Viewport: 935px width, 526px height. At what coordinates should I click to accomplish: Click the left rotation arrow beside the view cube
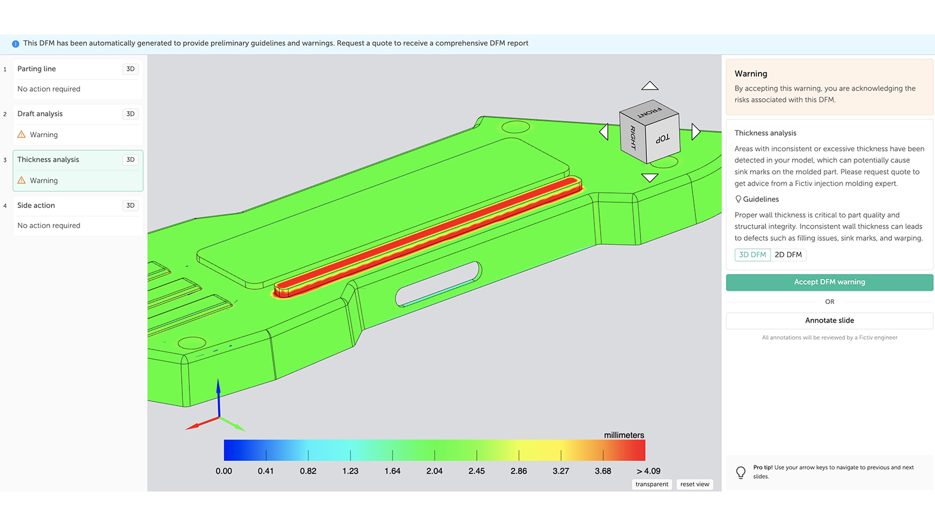(605, 132)
